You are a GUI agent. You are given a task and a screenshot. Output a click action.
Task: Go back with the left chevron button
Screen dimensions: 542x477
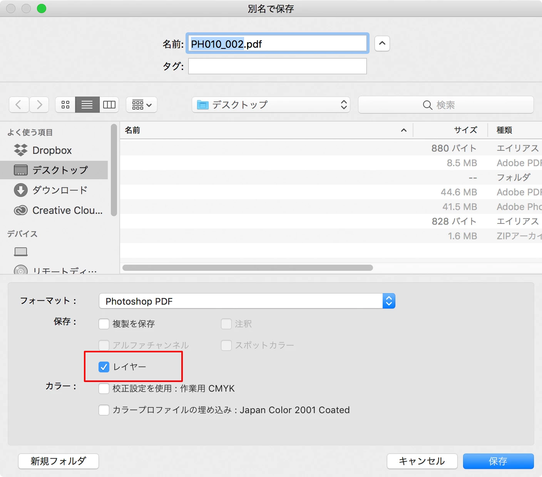pyautogui.click(x=19, y=105)
